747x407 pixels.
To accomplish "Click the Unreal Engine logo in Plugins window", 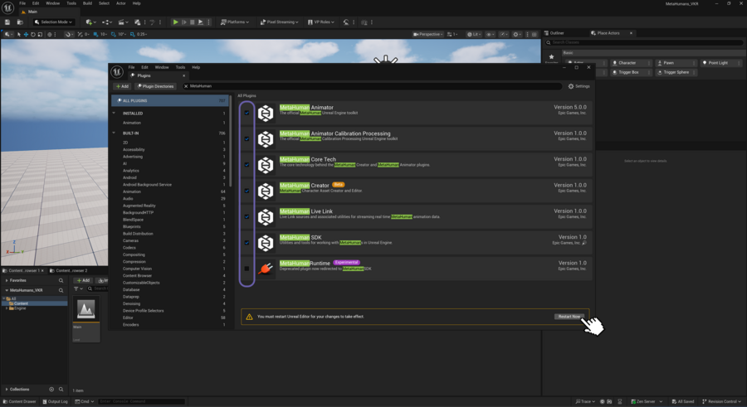I will [117, 72].
